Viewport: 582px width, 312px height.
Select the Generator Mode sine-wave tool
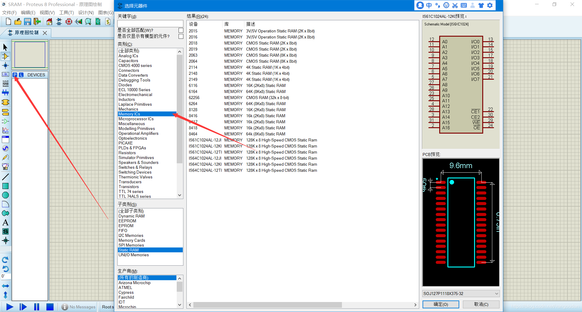5,148
